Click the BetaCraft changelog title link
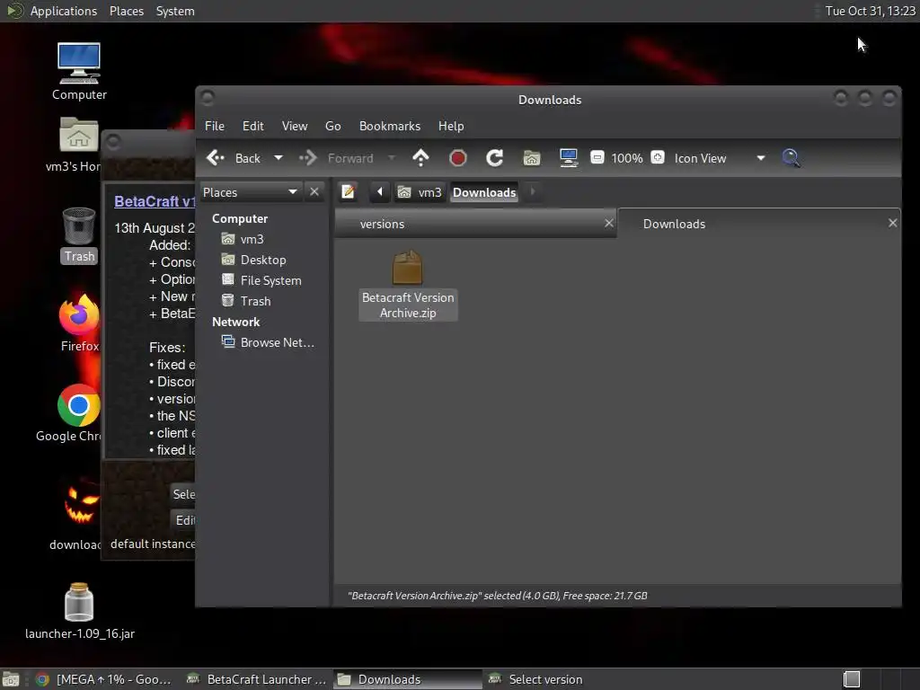The height and width of the screenshot is (690, 920). point(155,201)
